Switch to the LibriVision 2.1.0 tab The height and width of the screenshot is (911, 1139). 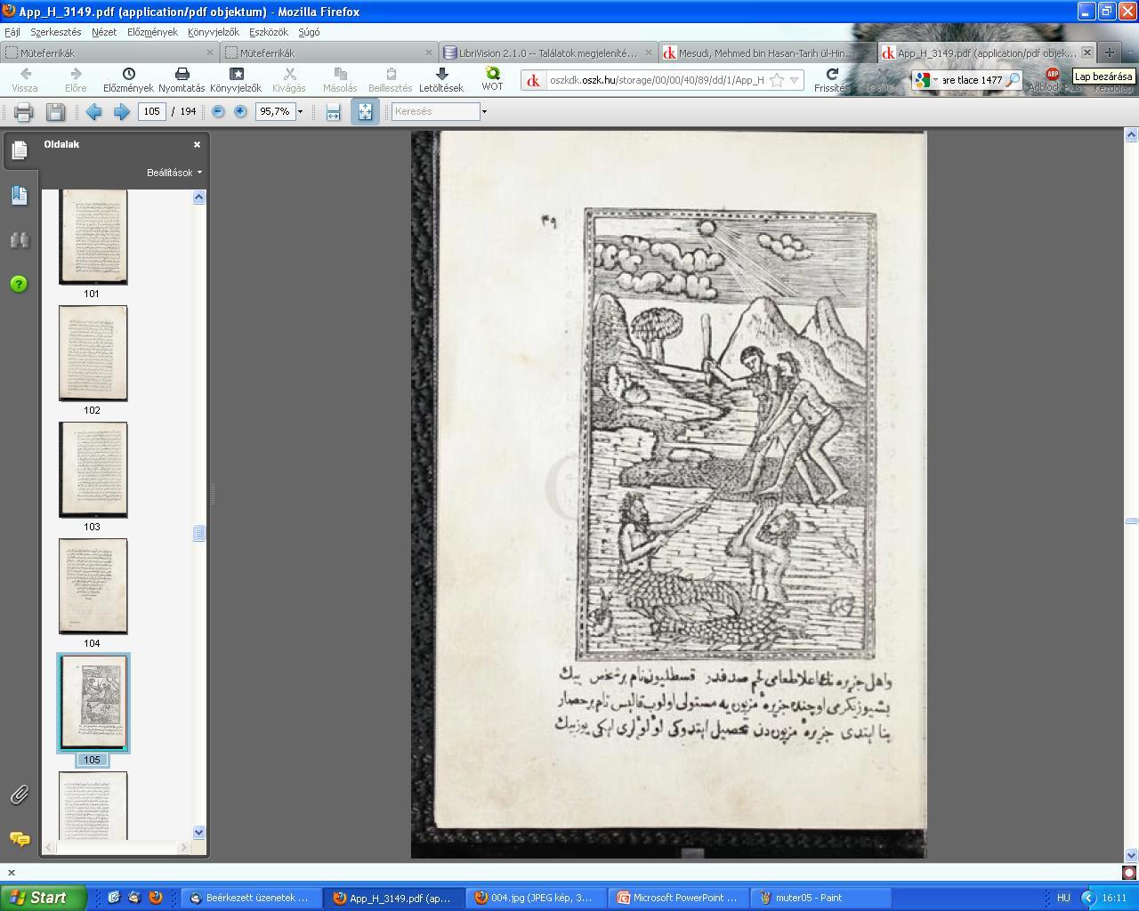(x=548, y=52)
